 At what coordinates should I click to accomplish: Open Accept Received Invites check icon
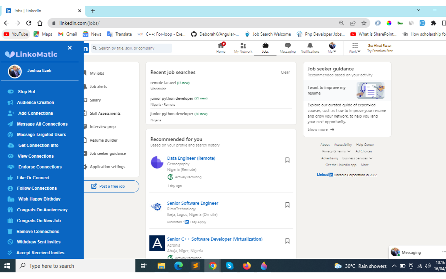pos(10,253)
